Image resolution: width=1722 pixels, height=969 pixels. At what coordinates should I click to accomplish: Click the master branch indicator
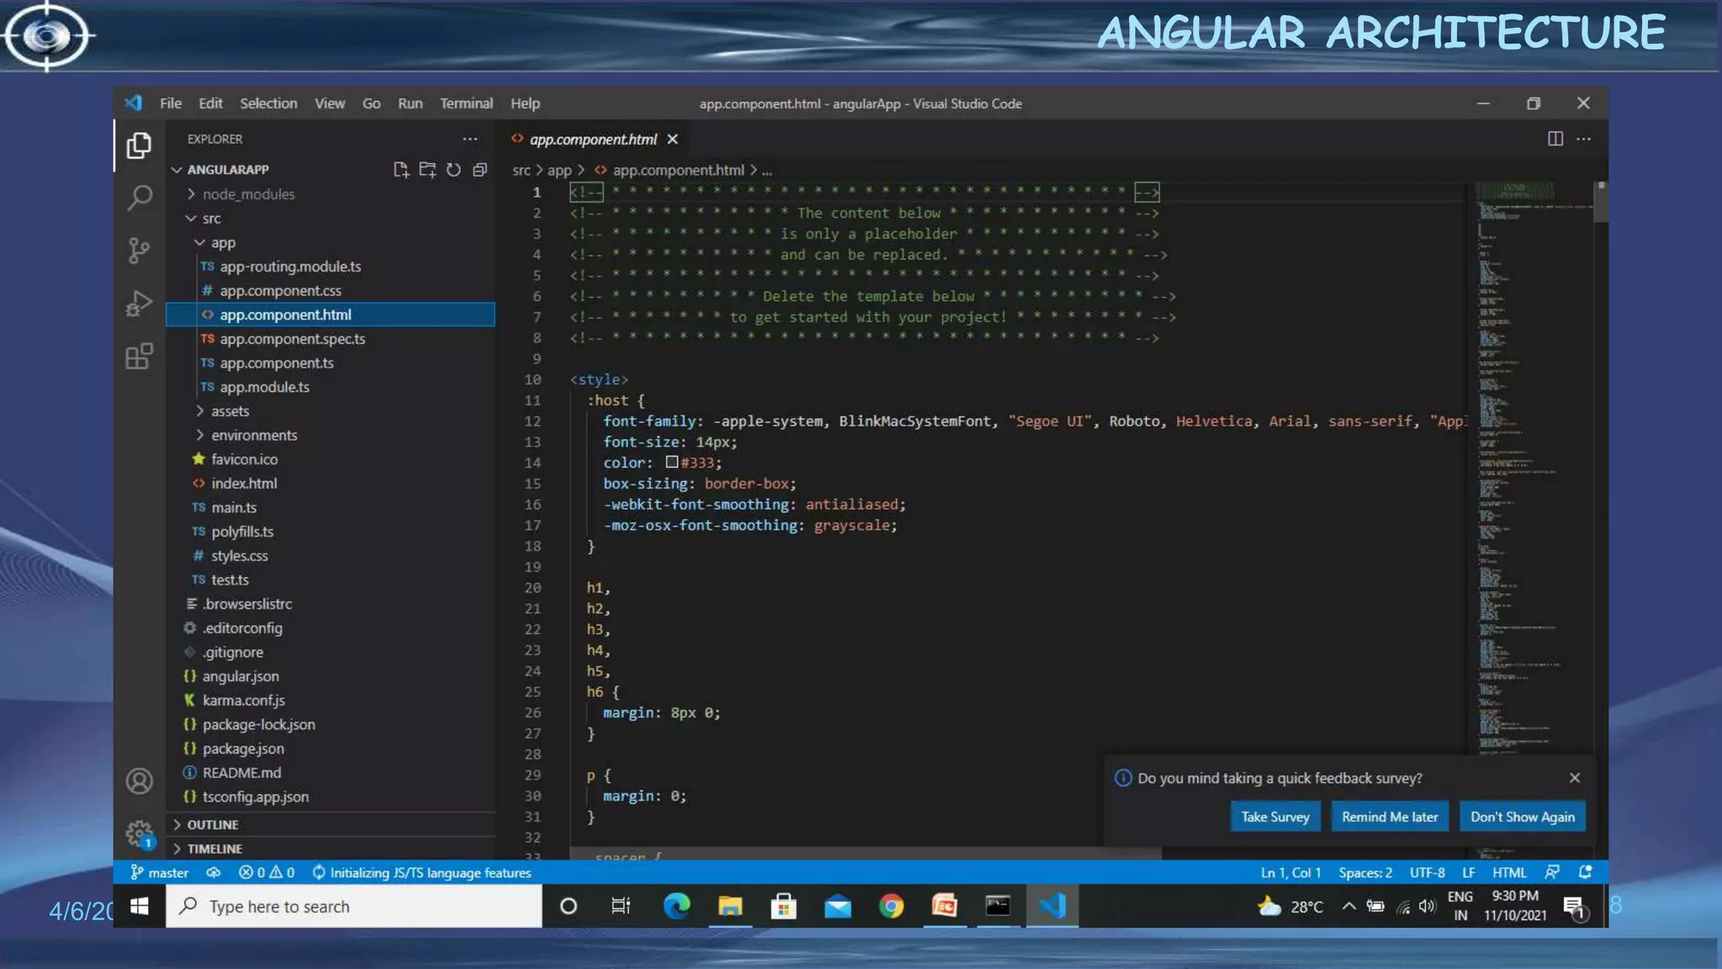(160, 873)
